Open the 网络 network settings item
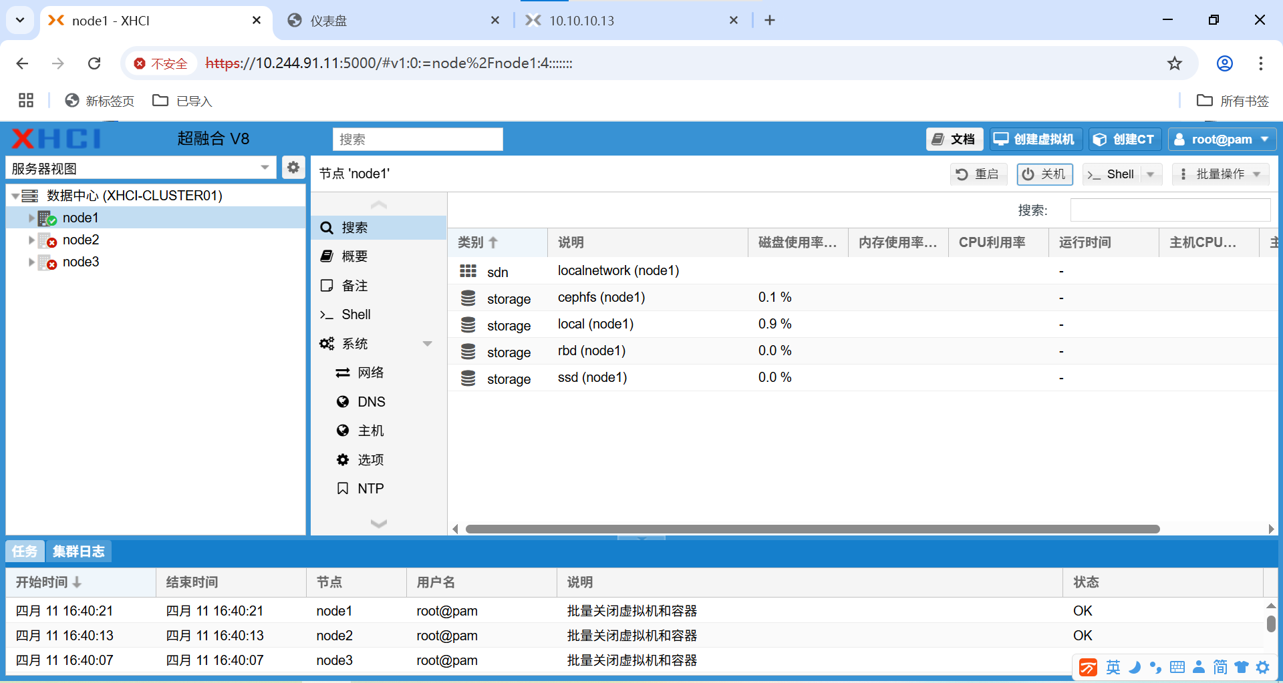This screenshot has width=1283, height=683. pos(370,373)
